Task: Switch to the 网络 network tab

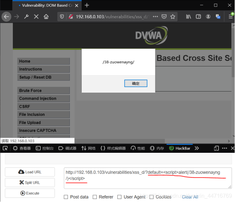Action: click(x=89, y=148)
